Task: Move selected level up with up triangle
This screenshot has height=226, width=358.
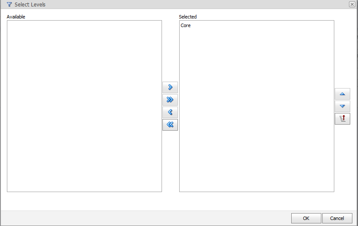Action: [x=342, y=94]
